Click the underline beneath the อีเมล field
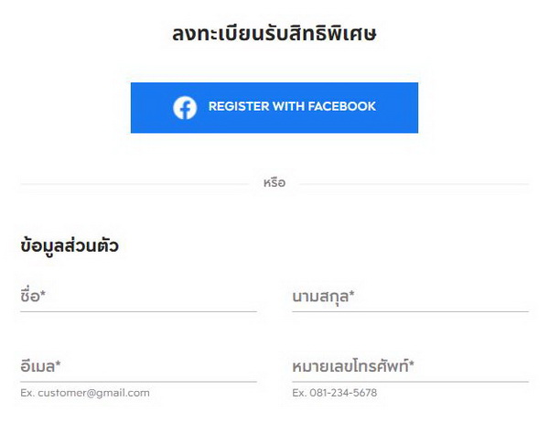The image size is (549, 434). point(138,381)
